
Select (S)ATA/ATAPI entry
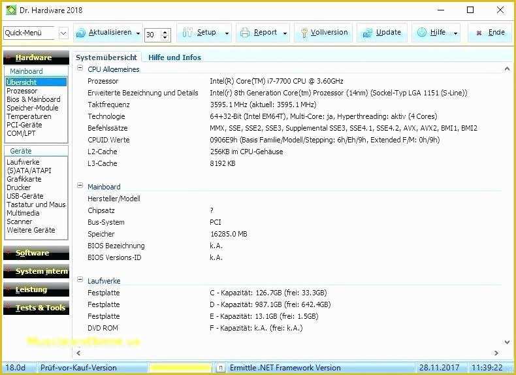click(x=29, y=171)
